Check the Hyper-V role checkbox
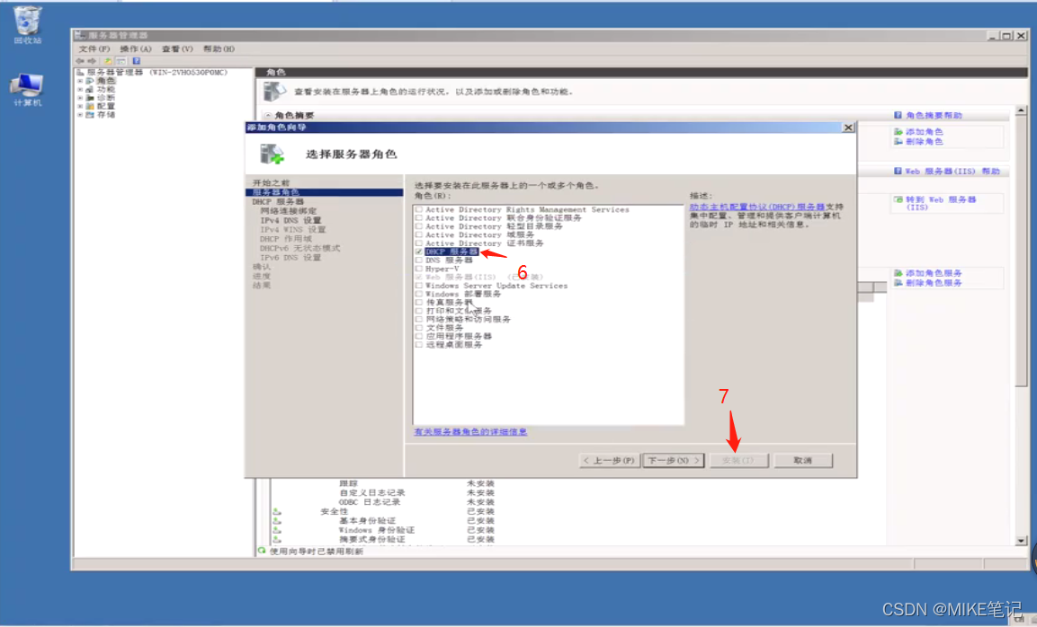 tap(418, 269)
